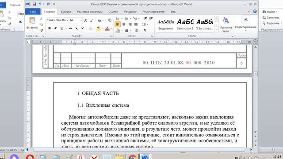Pick the yellow text highlight color
This screenshot has width=283, height=159.
(98, 28)
